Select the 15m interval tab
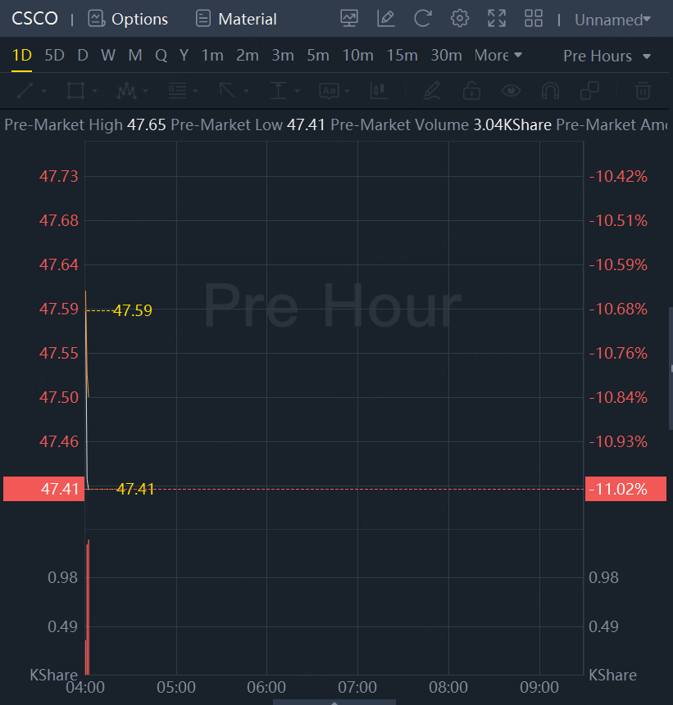Viewport: 673px width, 705px height. (x=402, y=55)
